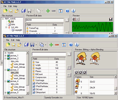The image size is (118, 100).
Task: Open File menu in front window
Action: point(7,40)
